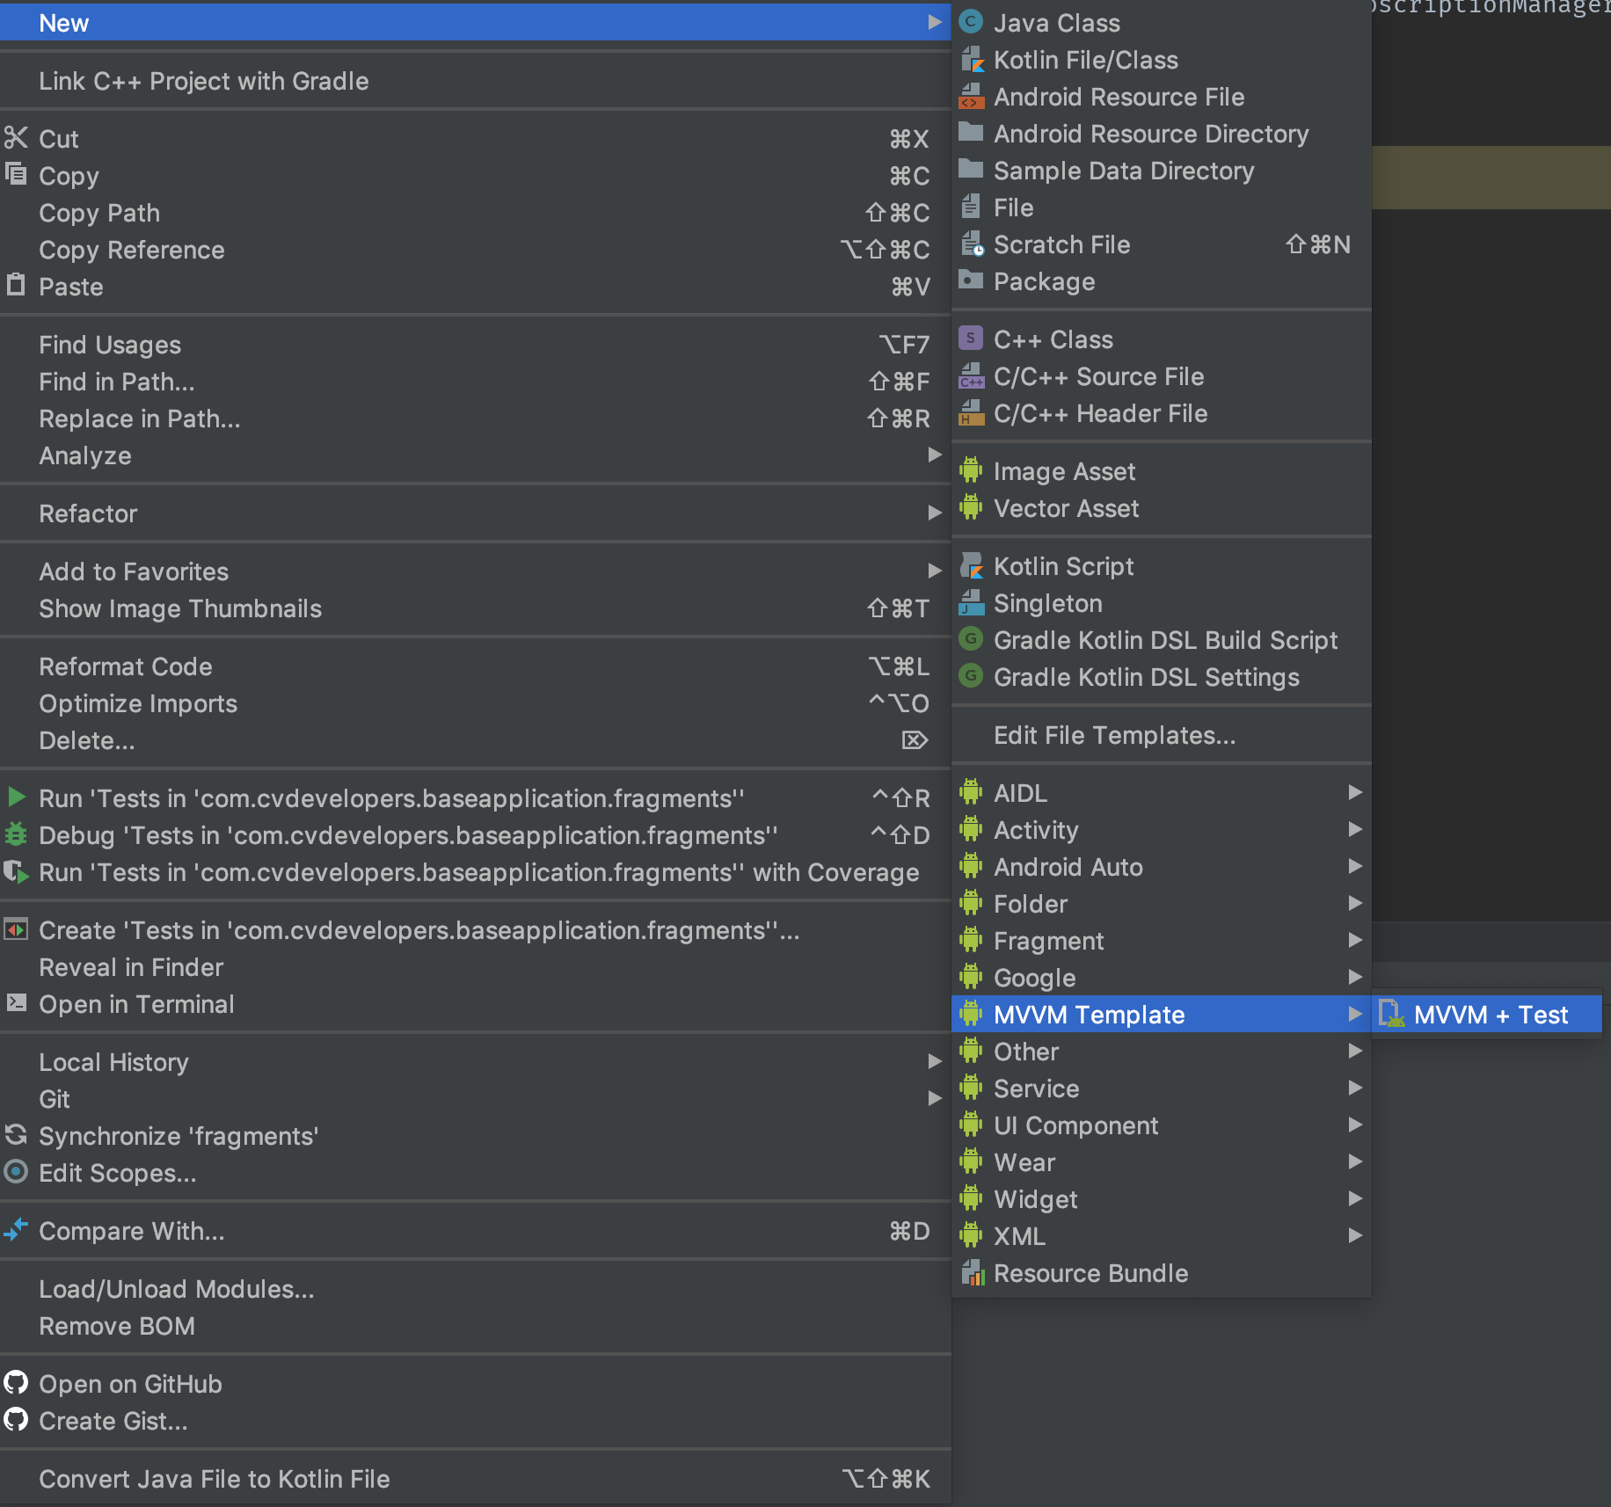Select the MVVM + Test template
Screen dimensions: 1611x1507
(x=1487, y=1015)
